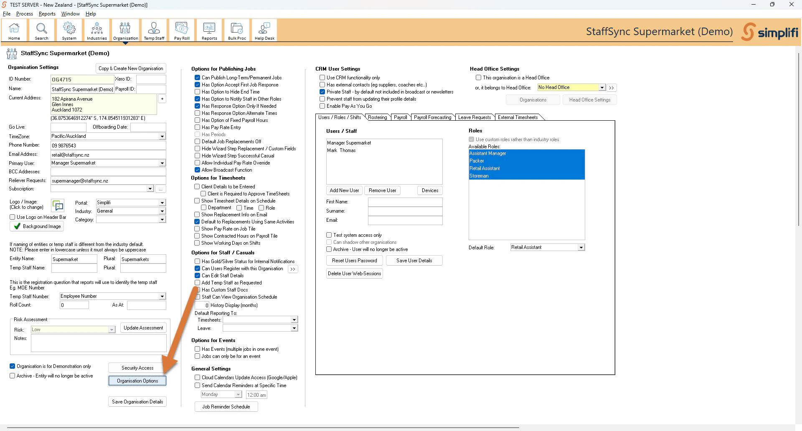
Task: Switch to the Leave Requests tab
Action: coord(475,117)
